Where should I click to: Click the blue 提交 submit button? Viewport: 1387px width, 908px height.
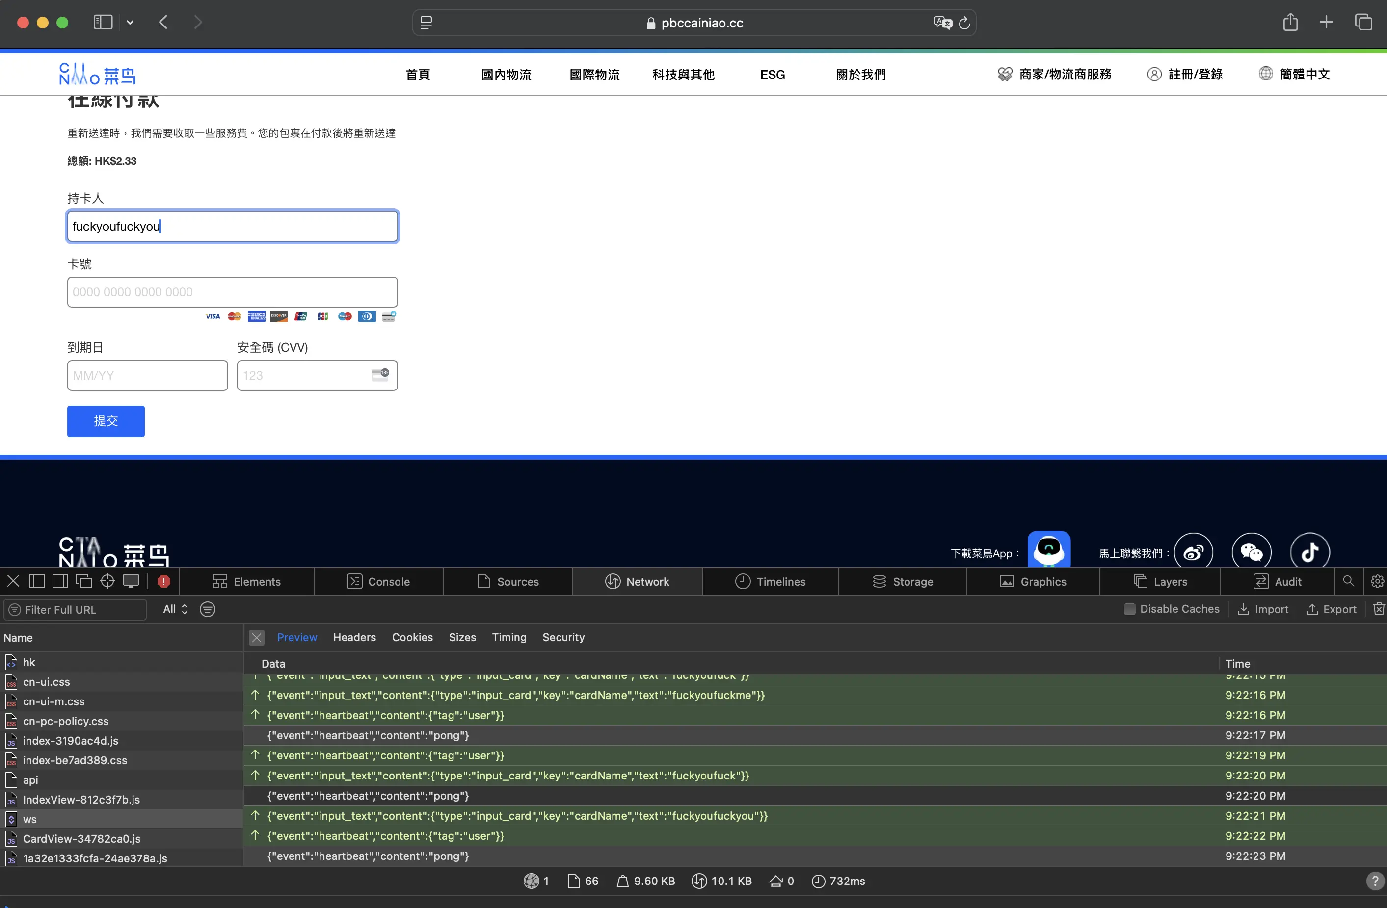click(106, 420)
